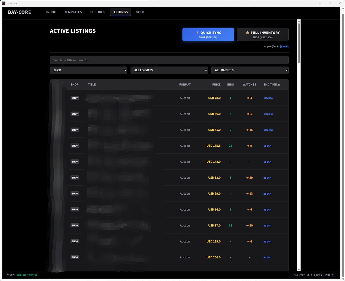This screenshot has height=281, width=345.
Task: Click the 22 bids count
Action: (230, 146)
